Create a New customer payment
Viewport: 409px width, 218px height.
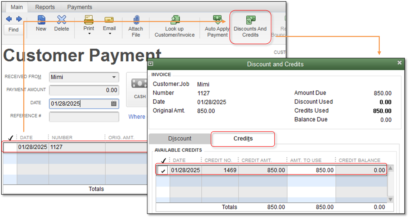[x=41, y=23]
